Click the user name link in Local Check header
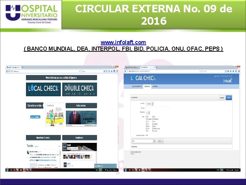Screen dimensions: 246x185 [217, 76]
